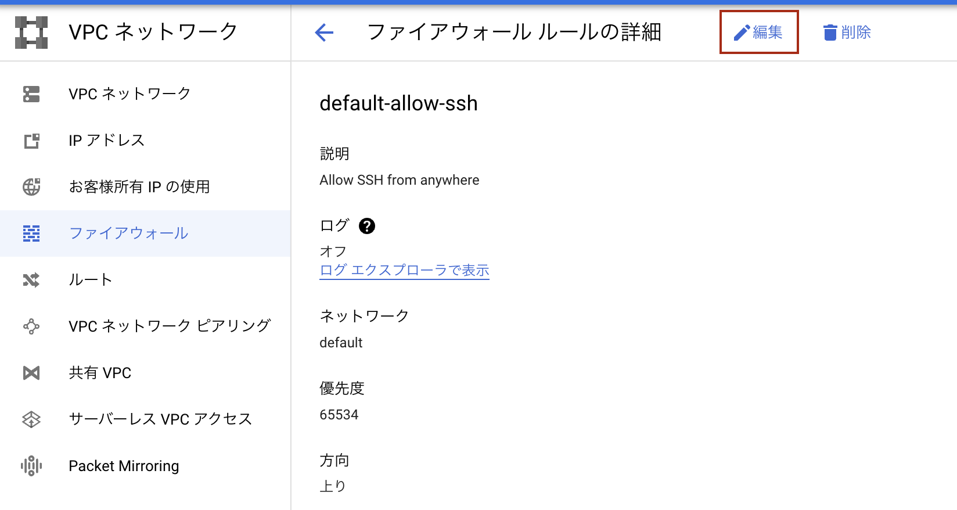Viewport: 957px width, 510px height.
Task: Select the VPC ネットワーク sidebar icon
Action: pos(31,94)
